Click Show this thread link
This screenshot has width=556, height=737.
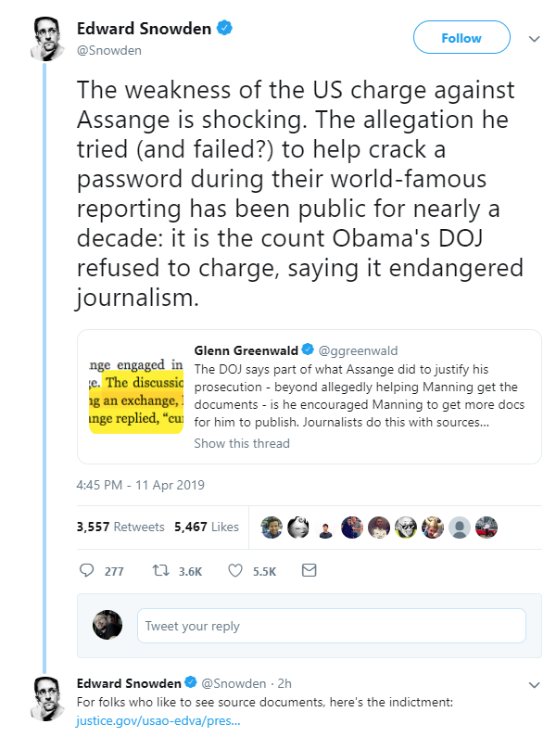(242, 443)
